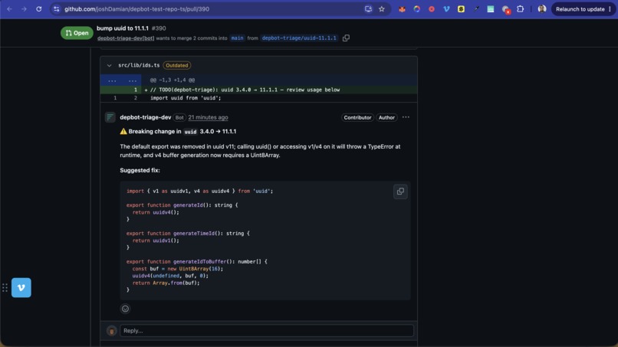618x347 pixels.
Task: Go forward using browser forward arrow
Action: 24,9
